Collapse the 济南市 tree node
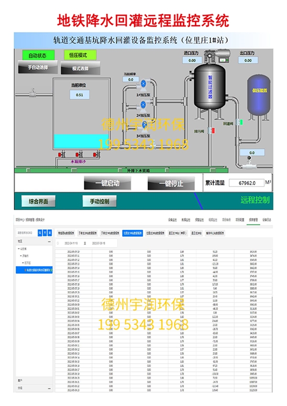287x406 pixels. tap(21, 256)
